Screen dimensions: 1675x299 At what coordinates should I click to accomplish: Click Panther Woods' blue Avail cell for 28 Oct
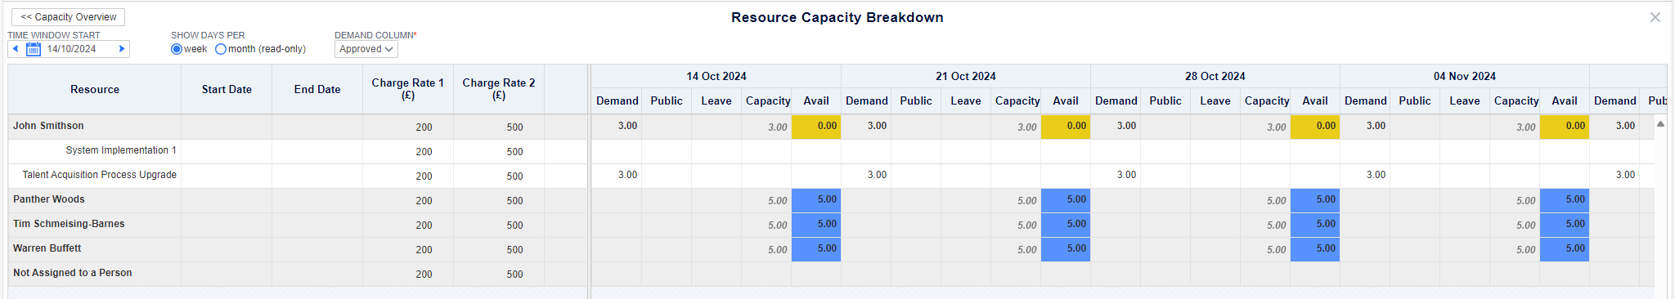coord(1315,200)
